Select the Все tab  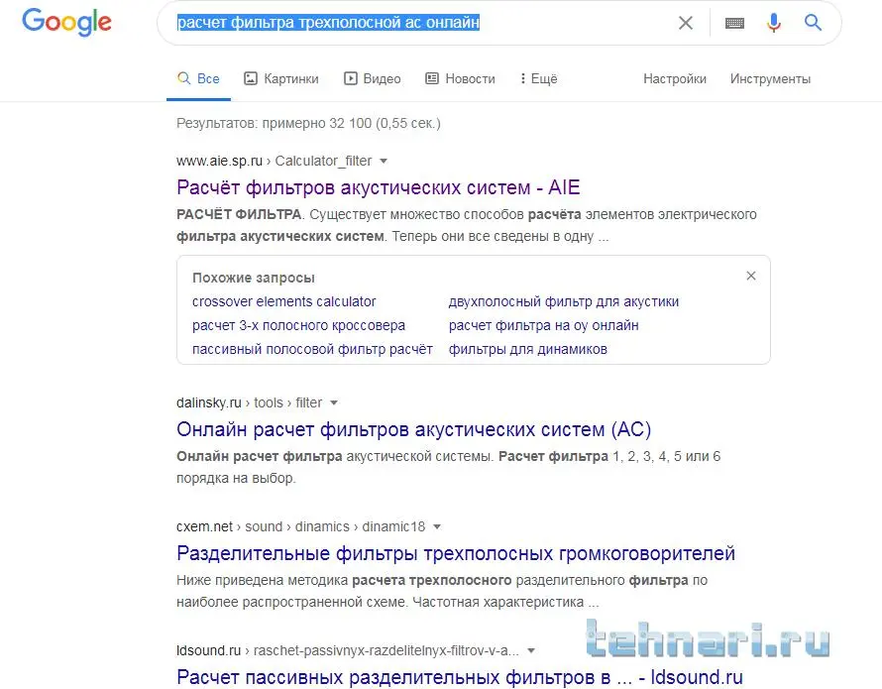coord(198,78)
